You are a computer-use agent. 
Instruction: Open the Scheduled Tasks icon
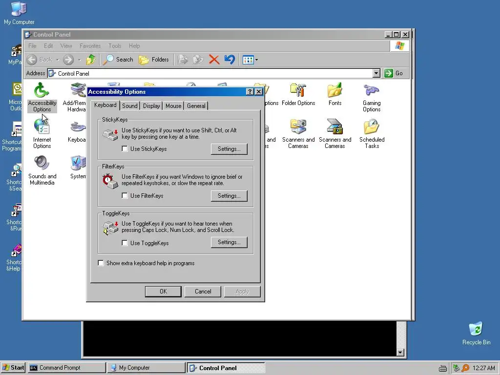(x=372, y=134)
